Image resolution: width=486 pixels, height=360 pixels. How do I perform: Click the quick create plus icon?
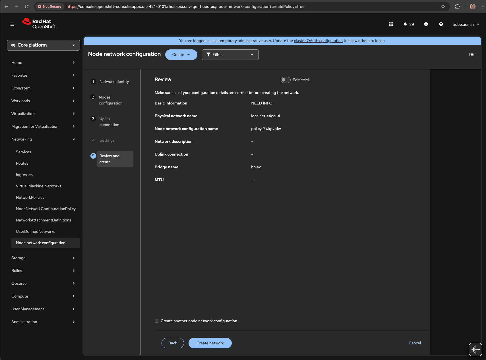click(426, 24)
